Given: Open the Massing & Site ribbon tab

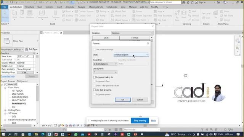Looking at the screenshot, I should coord(96,7).
